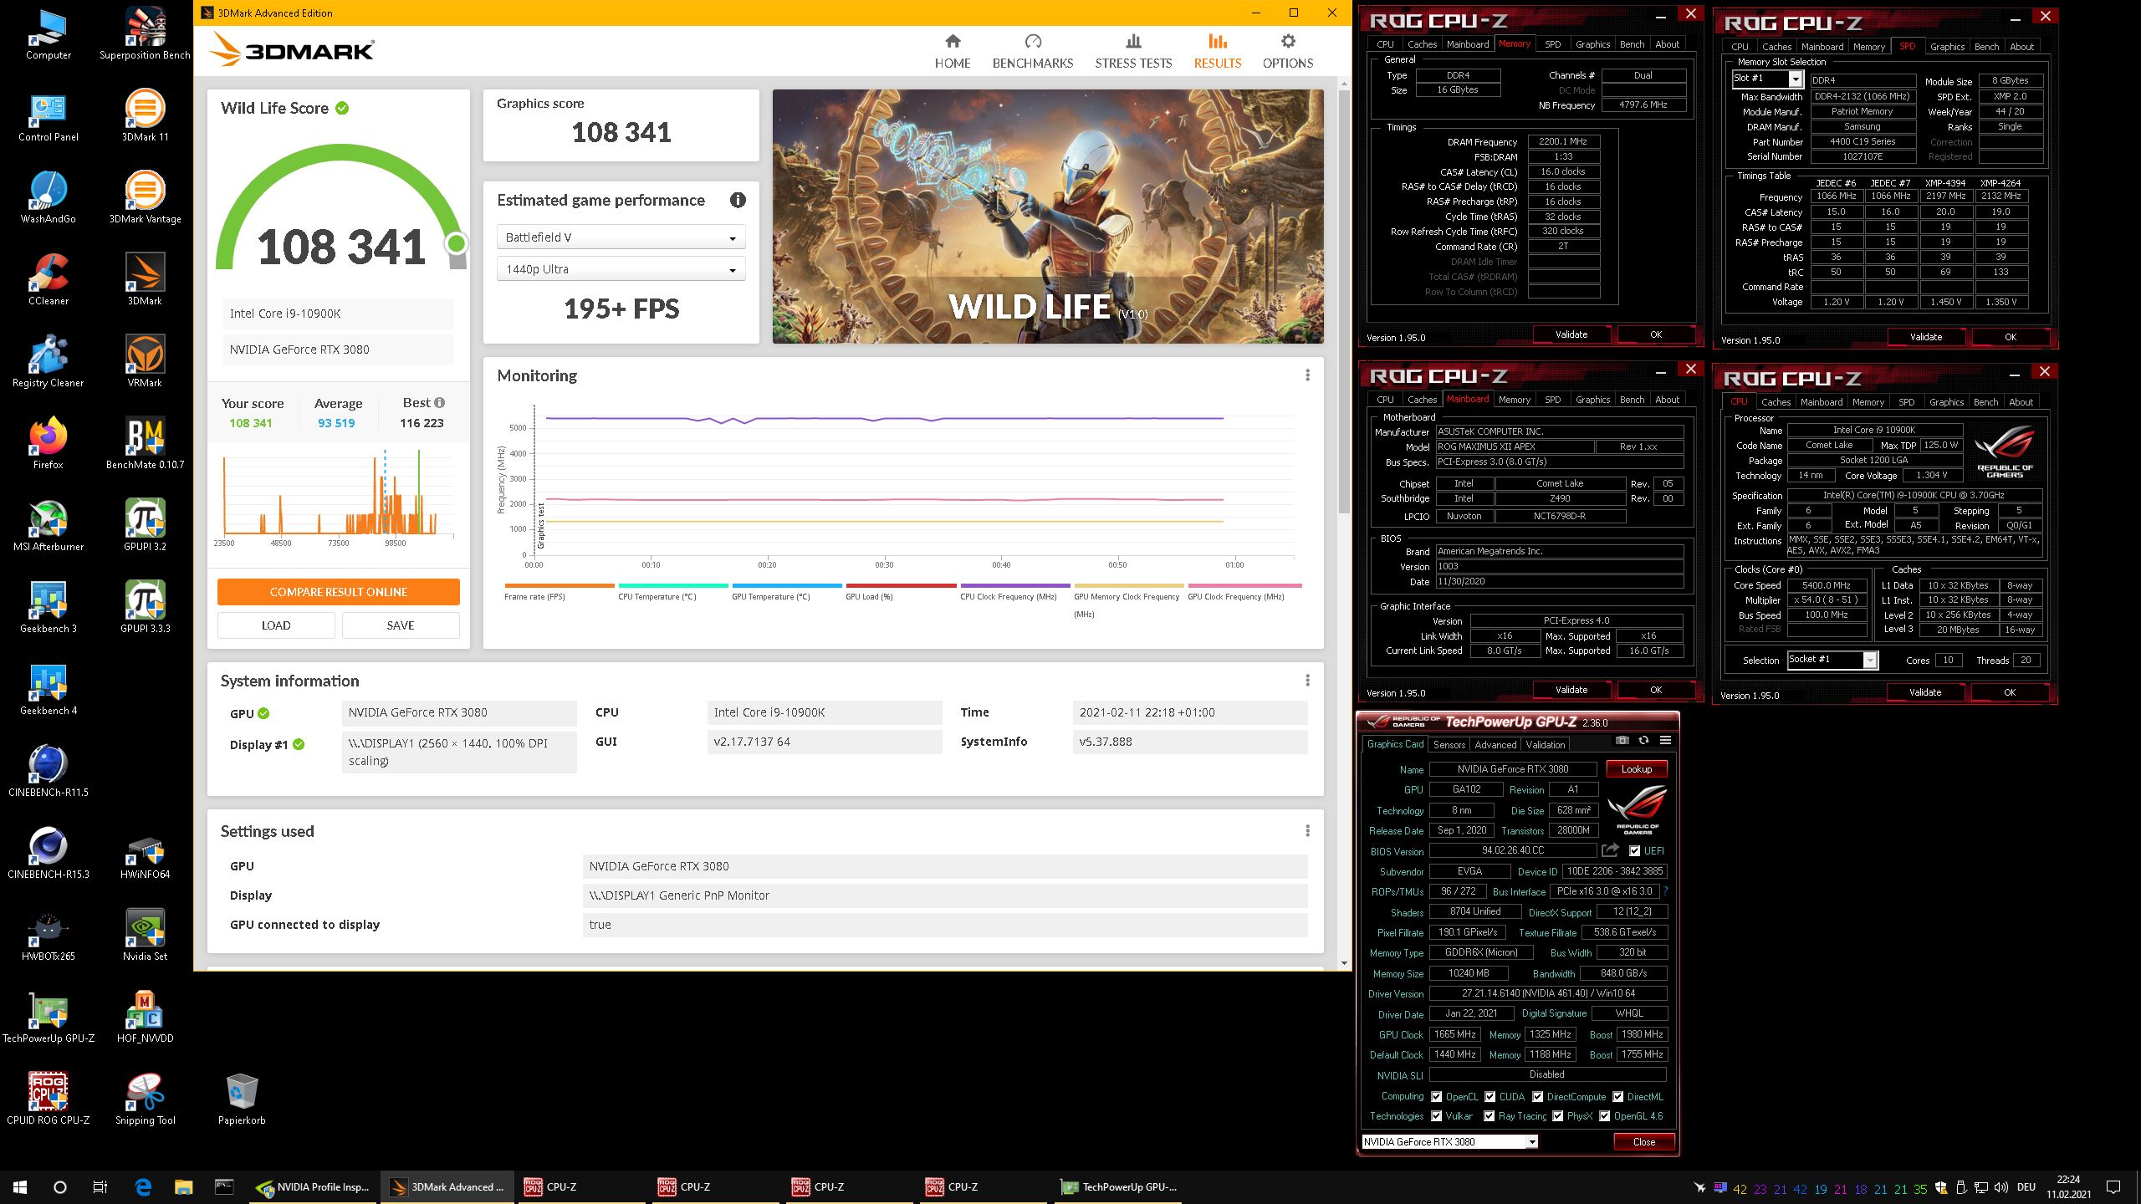Open the Stress Tests section in 3DMark

(1133, 51)
